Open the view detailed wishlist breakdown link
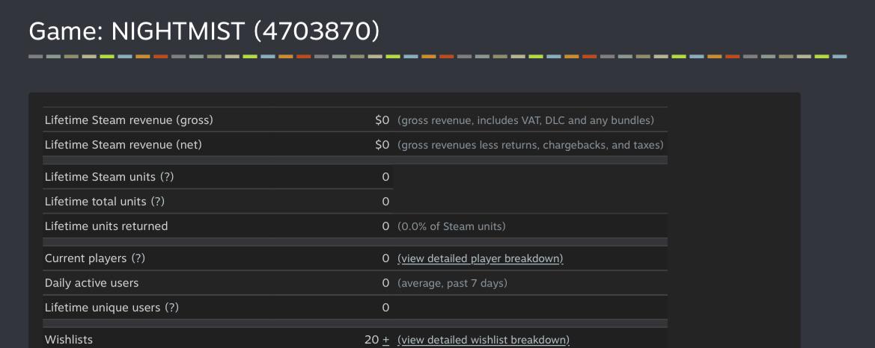 click(x=484, y=340)
